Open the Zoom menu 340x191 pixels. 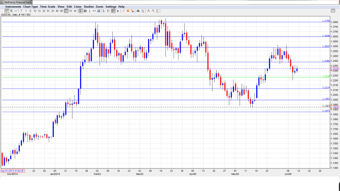tap(99, 7)
